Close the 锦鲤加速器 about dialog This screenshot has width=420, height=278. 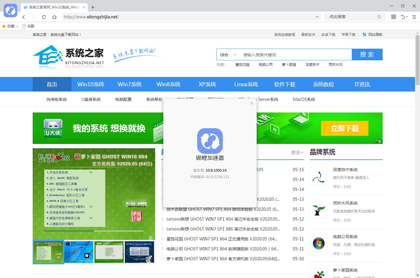coord(252,103)
